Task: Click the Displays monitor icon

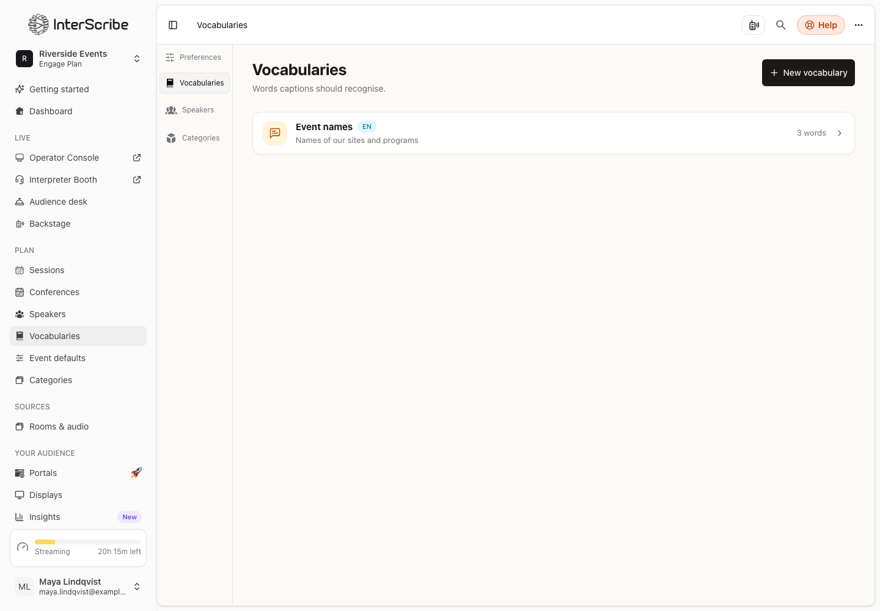Action: pos(20,495)
